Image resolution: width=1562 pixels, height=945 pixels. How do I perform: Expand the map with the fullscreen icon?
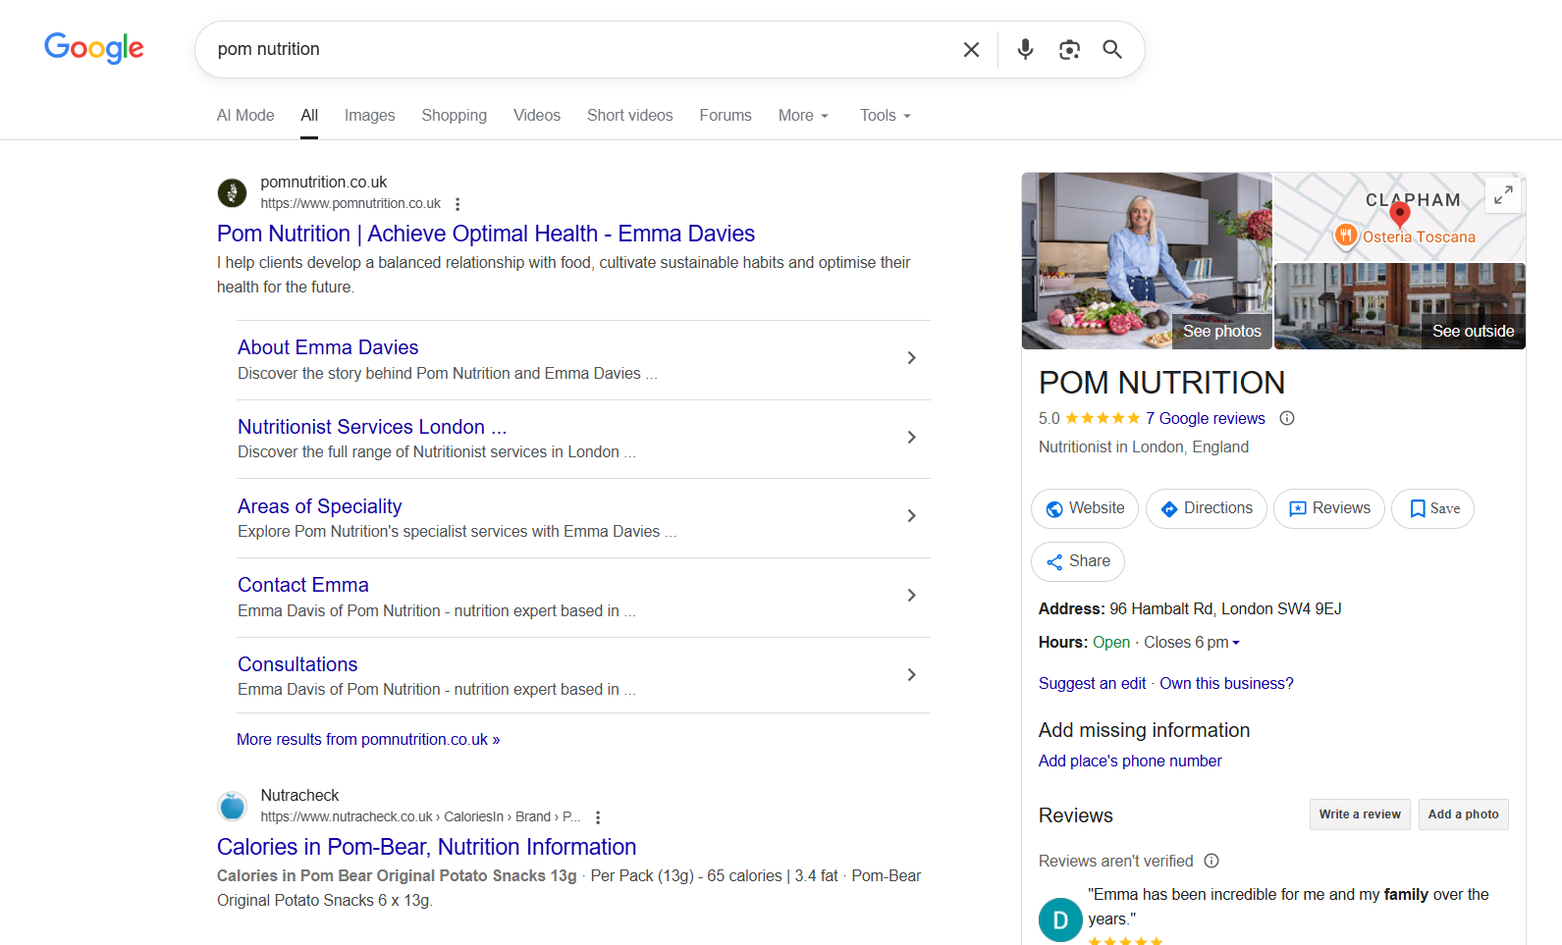point(1503,196)
